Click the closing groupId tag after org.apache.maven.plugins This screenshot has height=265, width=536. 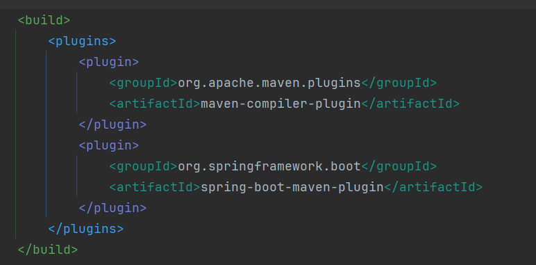[x=399, y=83]
